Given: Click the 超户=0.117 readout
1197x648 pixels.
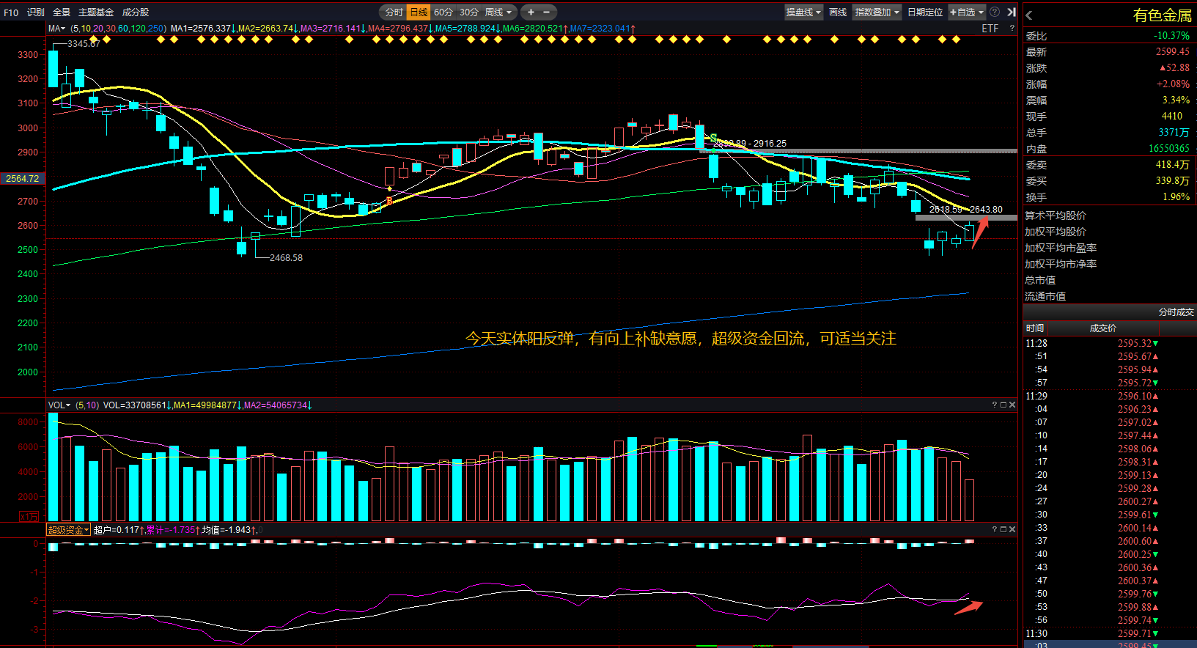Looking at the screenshot, I should pos(117,530).
